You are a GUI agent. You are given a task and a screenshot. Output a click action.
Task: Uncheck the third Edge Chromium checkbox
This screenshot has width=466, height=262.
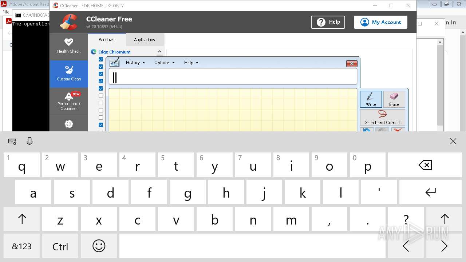[x=101, y=74]
